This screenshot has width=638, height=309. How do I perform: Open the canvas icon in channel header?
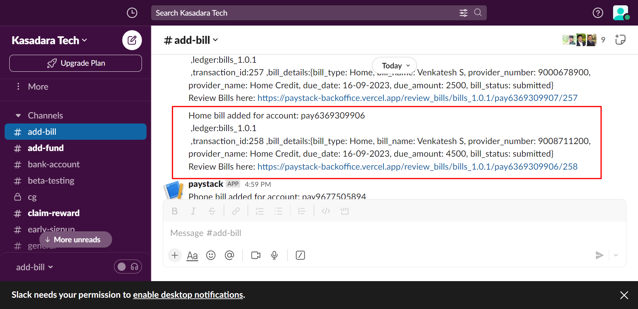[x=620, y=40]
